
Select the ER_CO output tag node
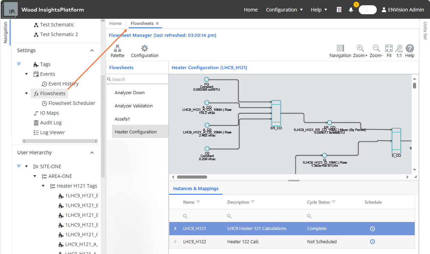click(330, 123)
